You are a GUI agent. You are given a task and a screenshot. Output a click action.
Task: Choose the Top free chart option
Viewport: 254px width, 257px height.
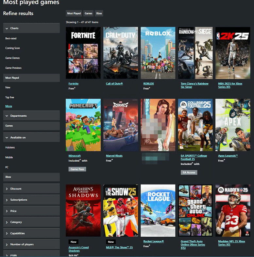(x=10, y=97)
